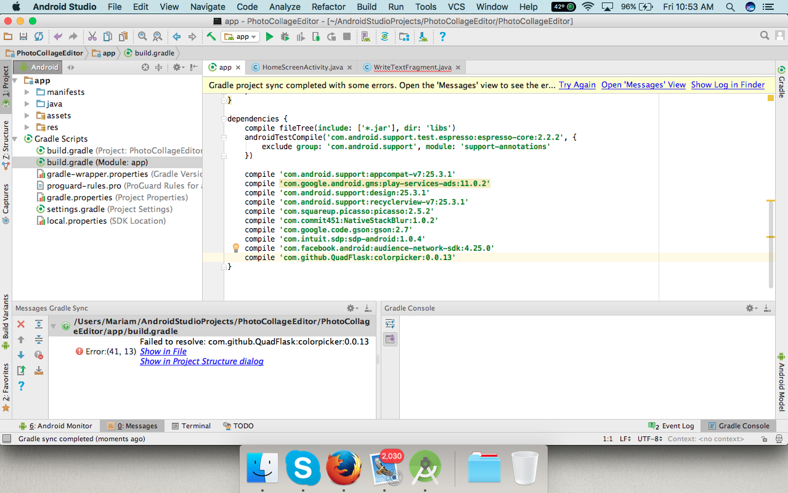Click the scroll-from-source target icon
The height and width of the screenshot is (493, 788).
click(145, 67)
